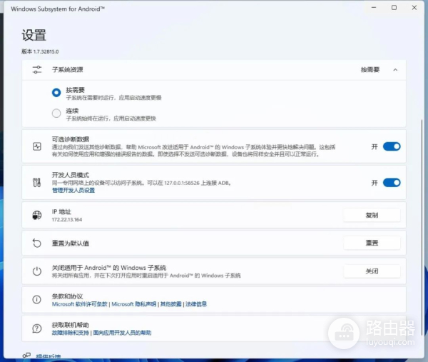
Task: Click 复制 to copy IP address
Action: 372,216
